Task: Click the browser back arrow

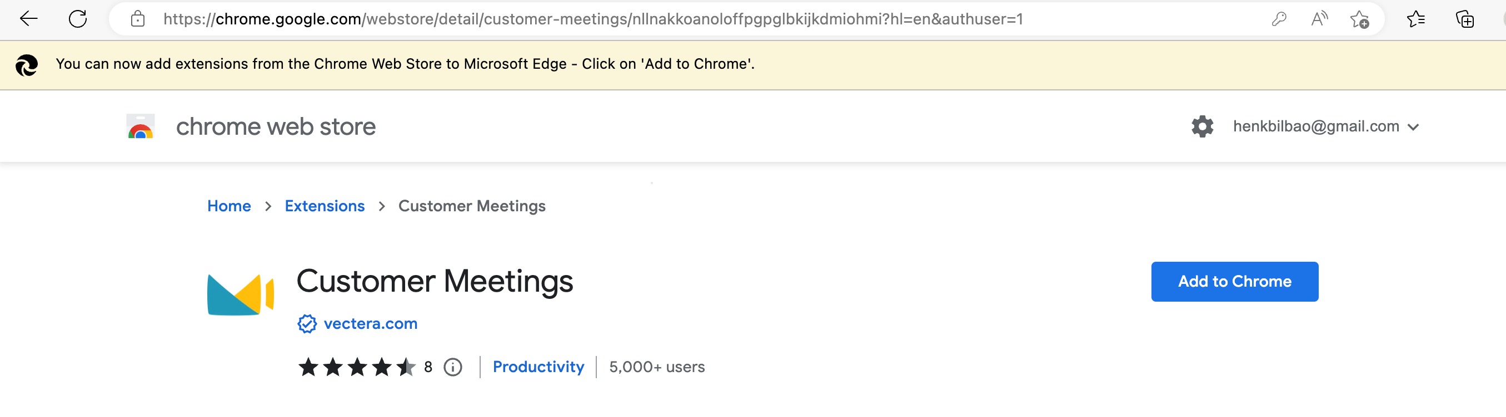Action: click(28, 19)
